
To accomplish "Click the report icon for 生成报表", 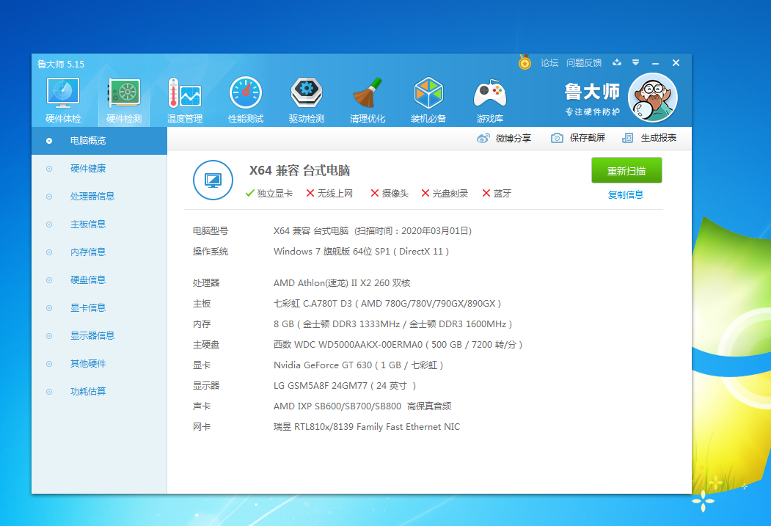I will pos(627,138).
